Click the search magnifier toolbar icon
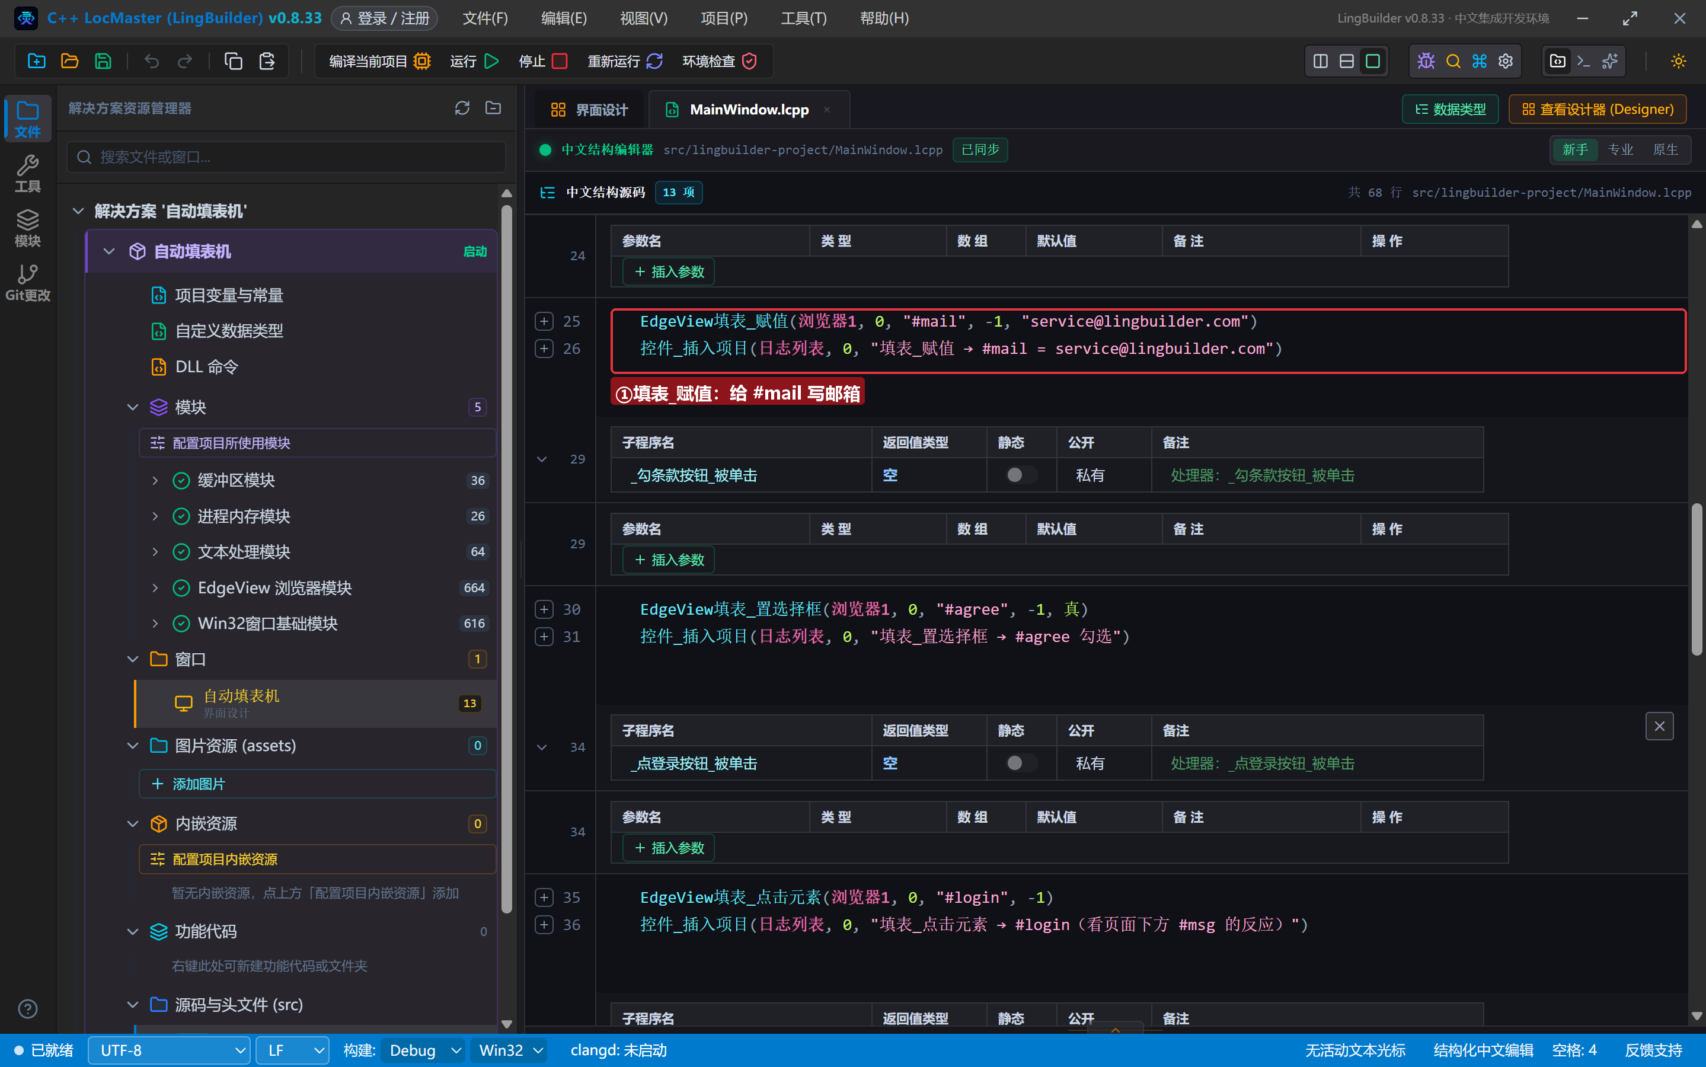Image resolution: width=1706 pixels, height=1067 pixels. pyautogui.click(x=1453, y=62)
